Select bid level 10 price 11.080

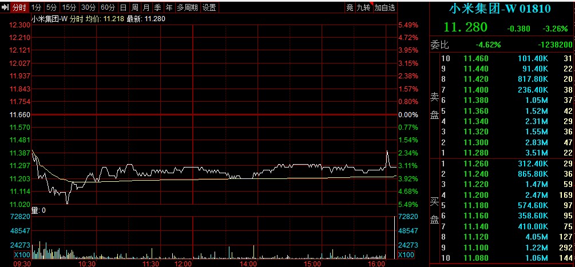pyautogui.click(x=475, y=258)
